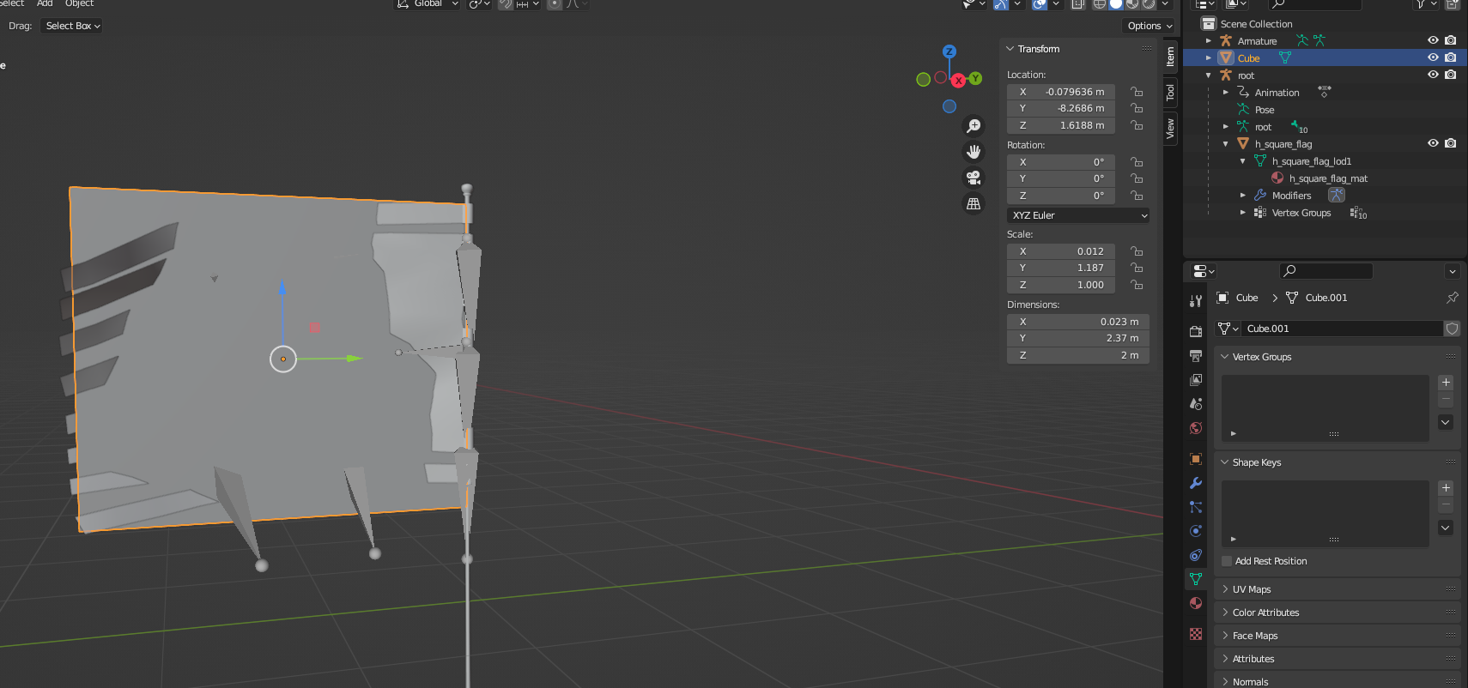Switch to the View sidebar tab

click(x=1170, y=130)
